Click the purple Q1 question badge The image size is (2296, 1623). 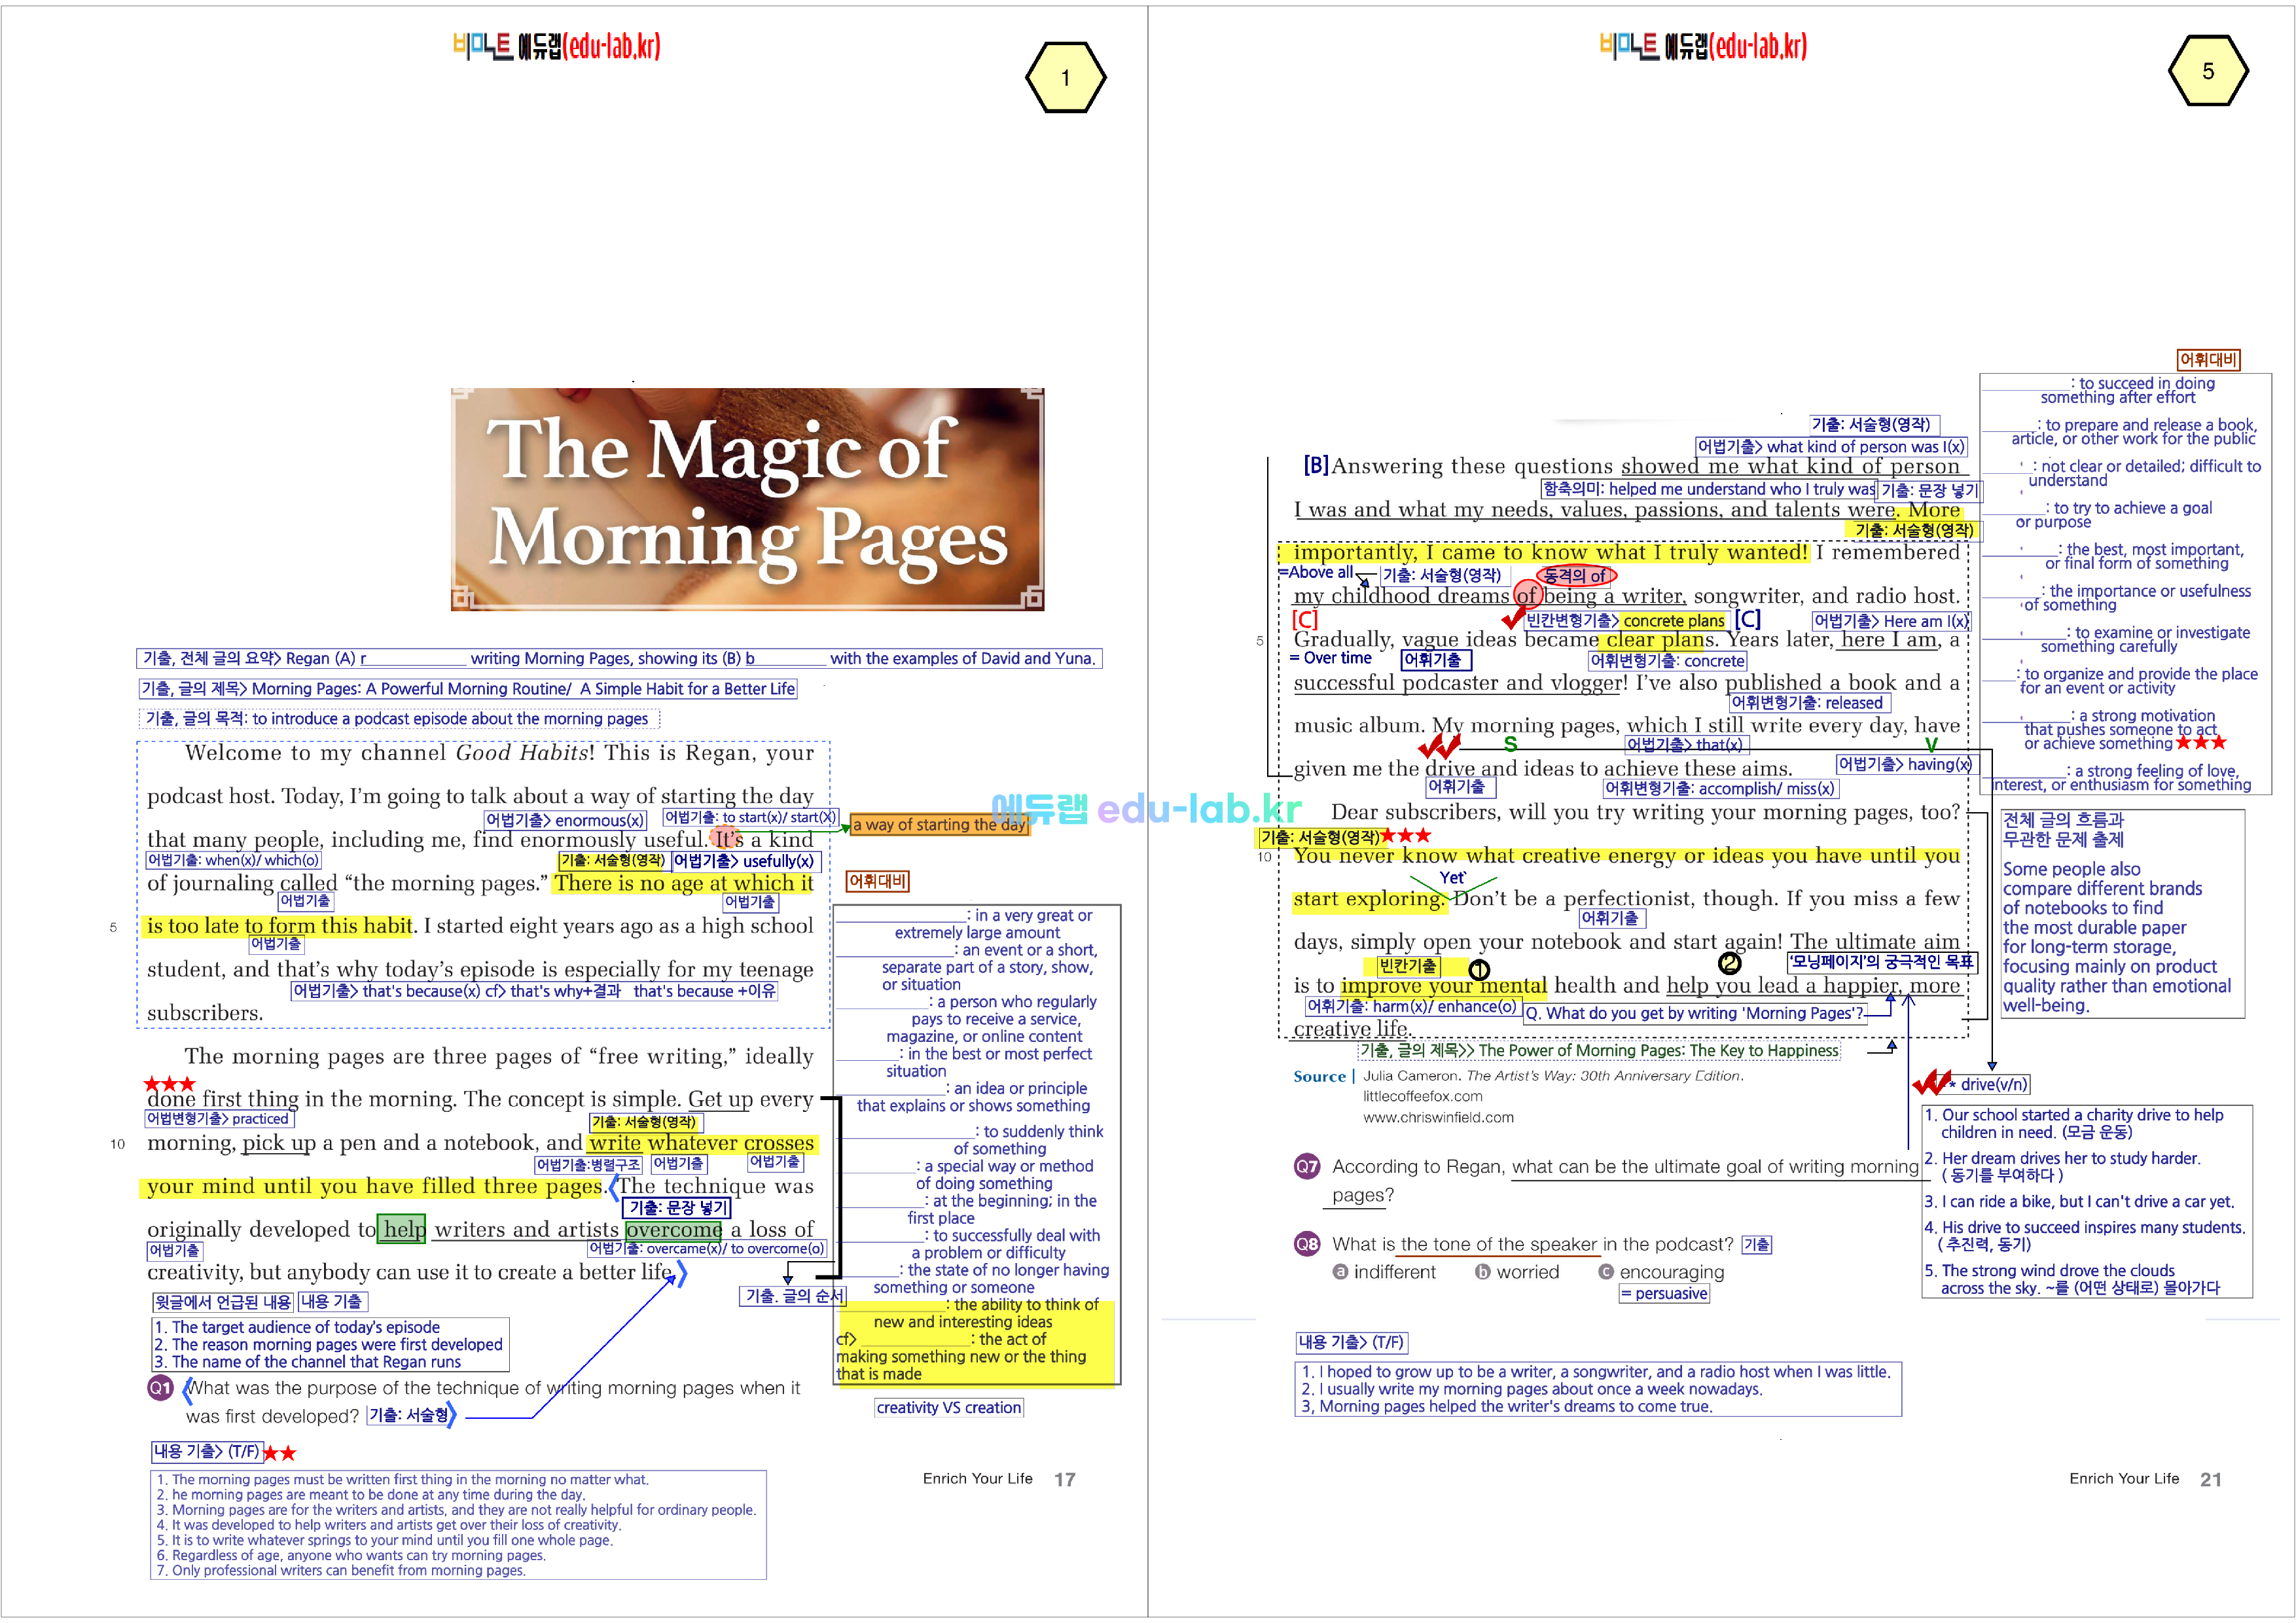160,1387
